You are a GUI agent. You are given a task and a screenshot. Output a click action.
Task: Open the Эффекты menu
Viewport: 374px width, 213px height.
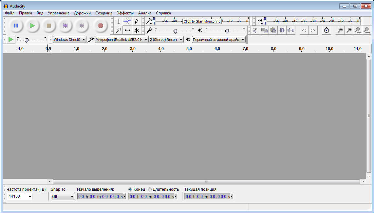125,13
